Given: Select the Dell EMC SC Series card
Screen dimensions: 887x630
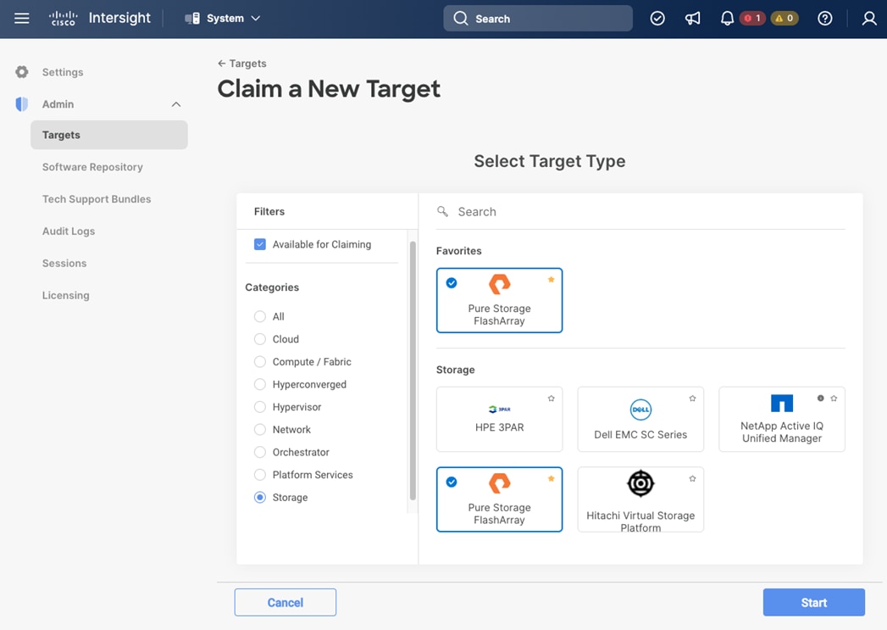Looking at the screenshot, I should (x=640, y=420).
